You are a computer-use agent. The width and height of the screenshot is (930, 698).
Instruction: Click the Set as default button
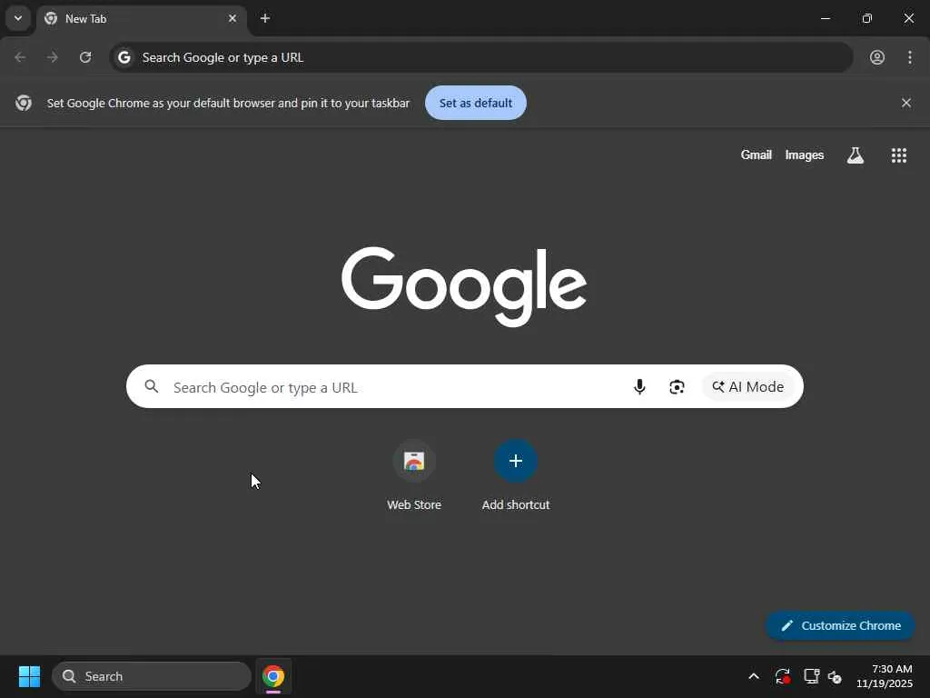point(476,103)
